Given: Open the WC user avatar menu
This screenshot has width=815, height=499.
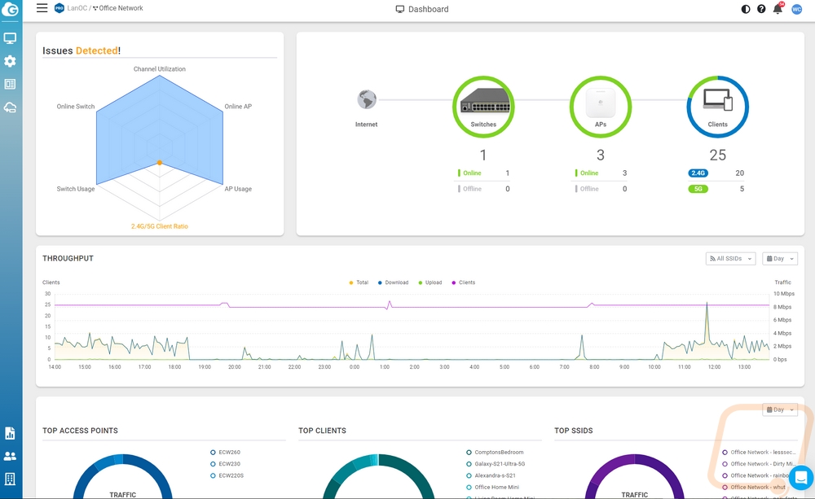Looking at the screenshot, I should point(796,9).
